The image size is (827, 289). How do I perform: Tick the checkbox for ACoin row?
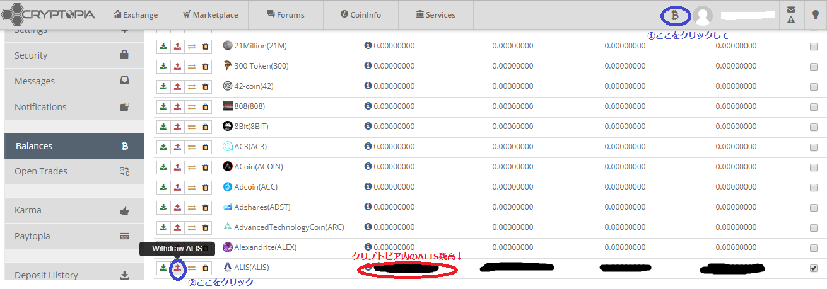point(813,167)
